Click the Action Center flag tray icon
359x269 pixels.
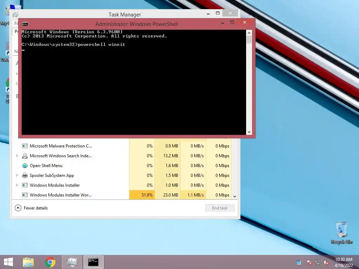click(x=309, y=262)
